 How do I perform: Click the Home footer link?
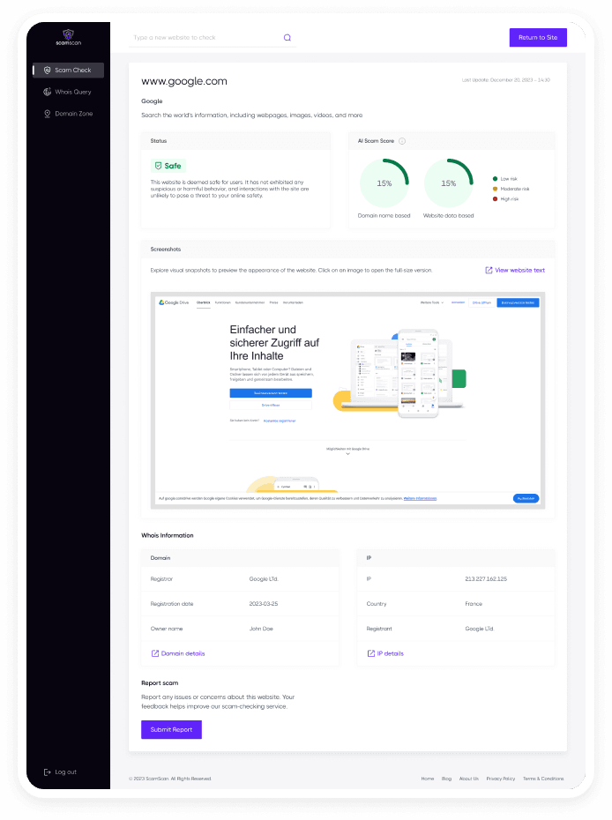click(428, 779)
